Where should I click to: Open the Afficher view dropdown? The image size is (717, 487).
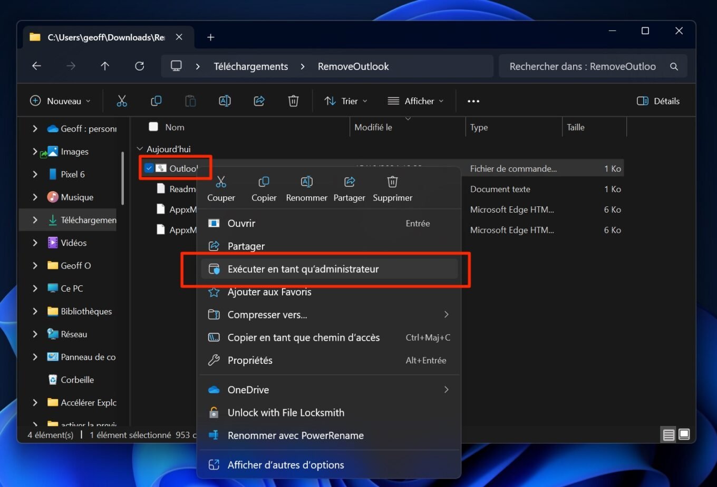[415, 101]
